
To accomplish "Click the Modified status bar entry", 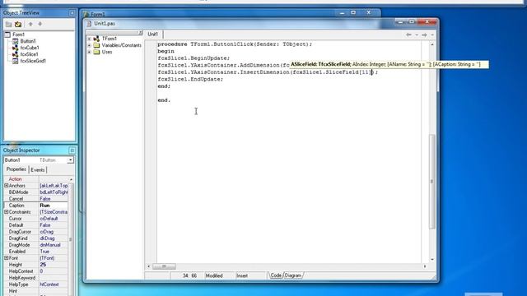I will [214, 276].
